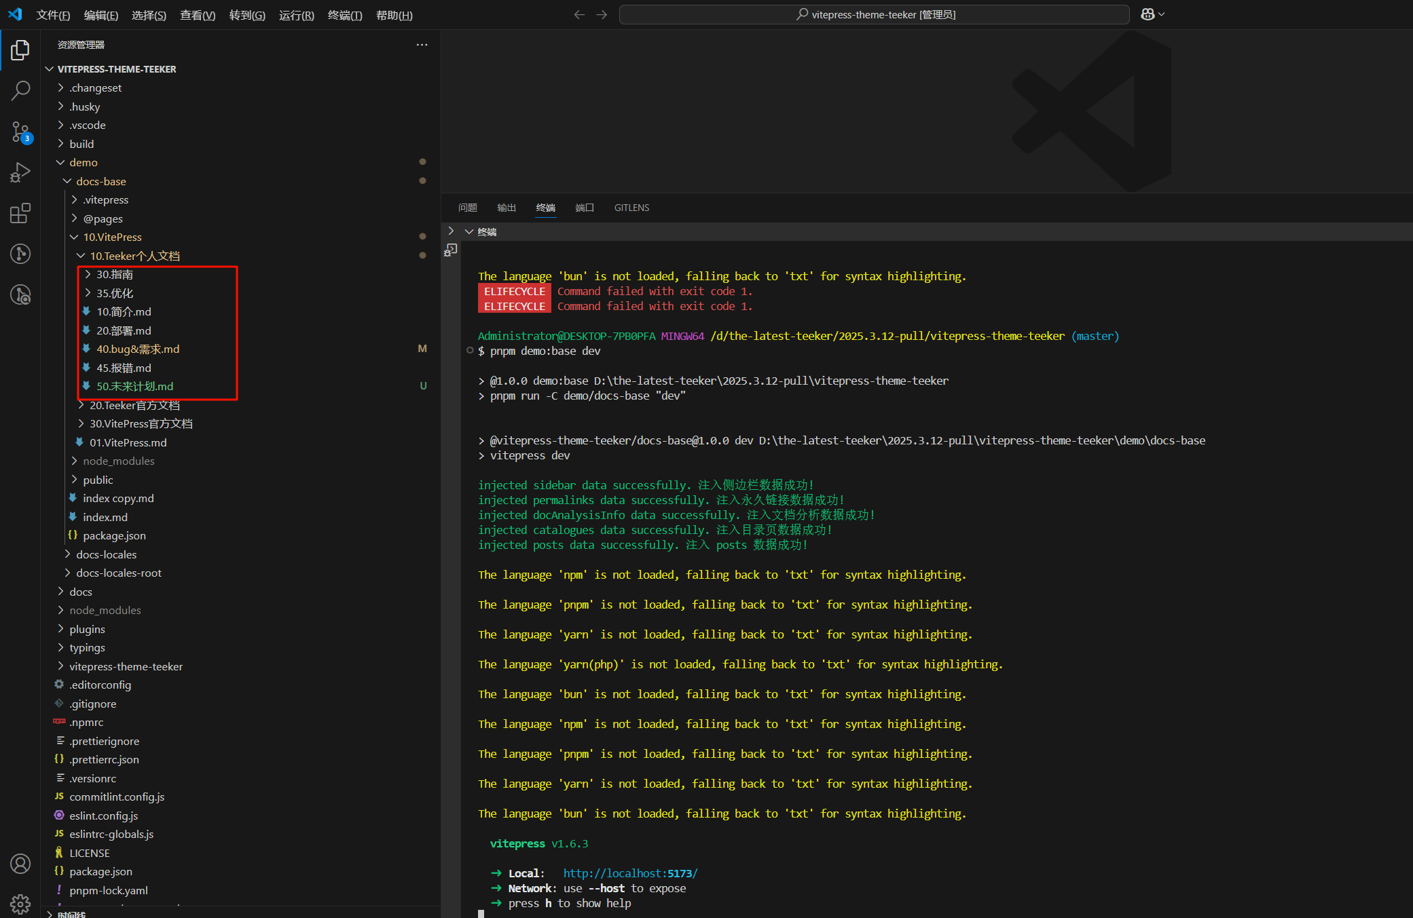Open the Copilot icon in title bar
1413x918 pixels.
[1148, 14]
